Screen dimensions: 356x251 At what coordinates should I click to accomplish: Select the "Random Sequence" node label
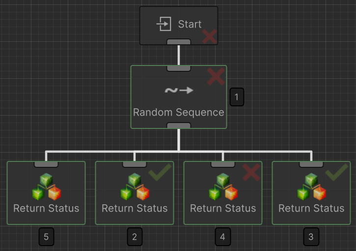click(x=178, y=112)
